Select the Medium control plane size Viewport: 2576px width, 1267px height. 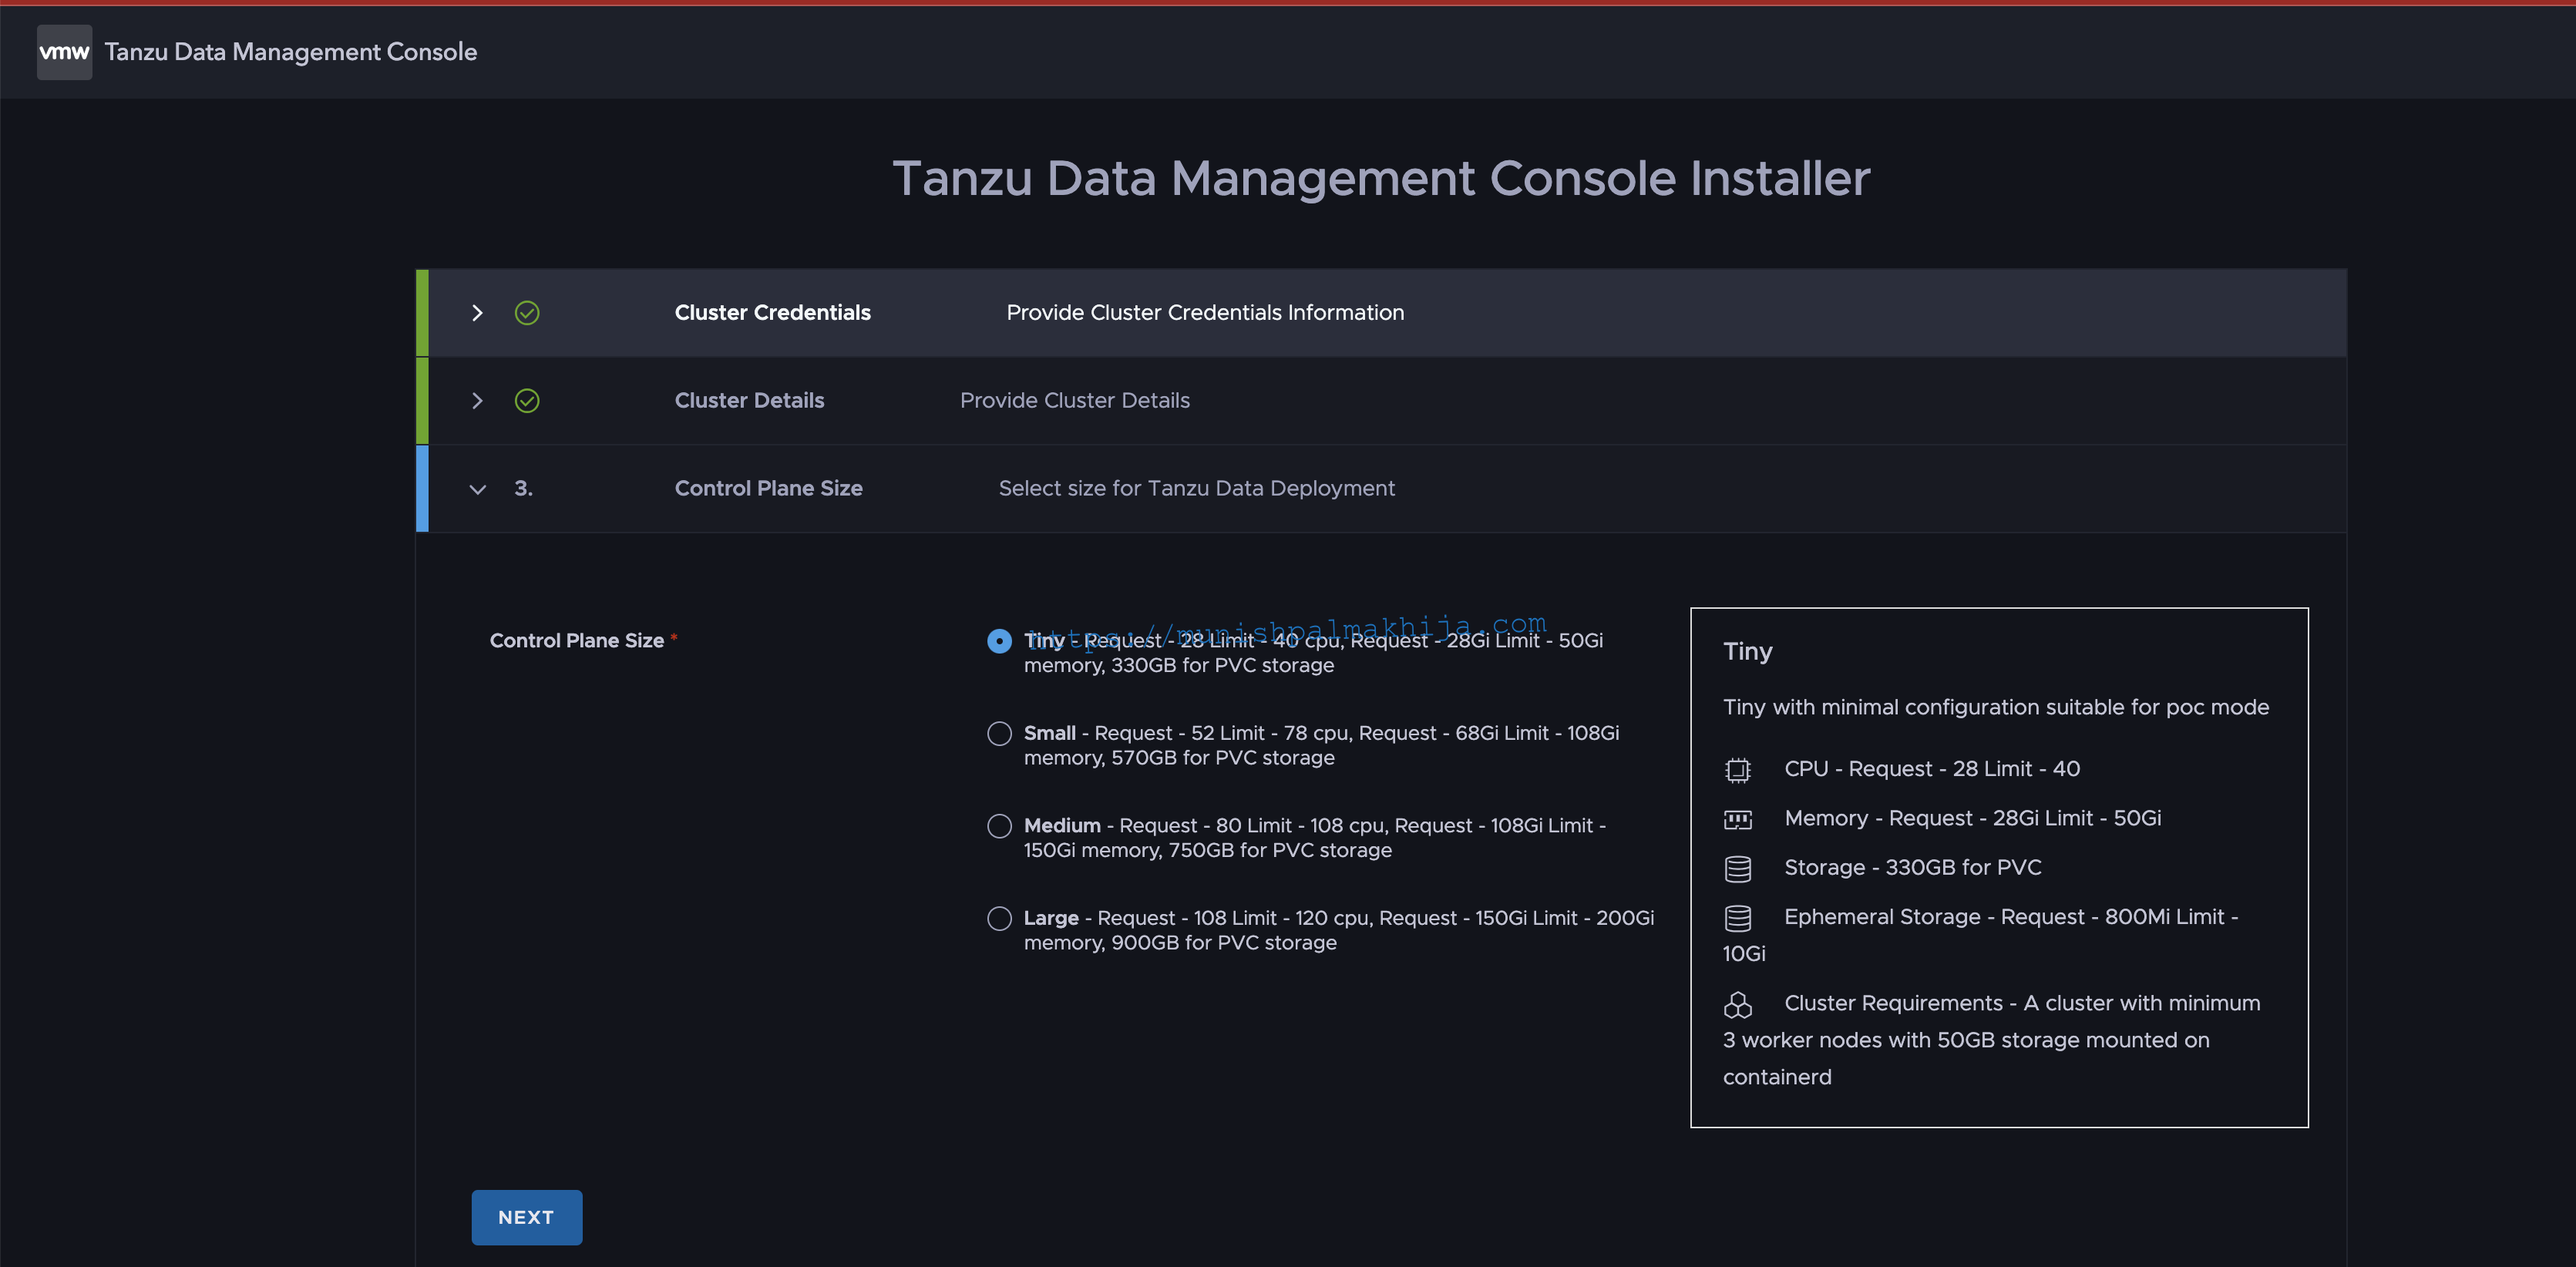tap(999, 826)
